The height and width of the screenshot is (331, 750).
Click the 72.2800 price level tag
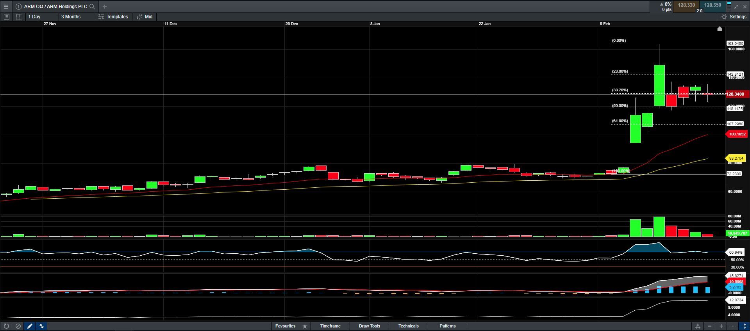734,174
